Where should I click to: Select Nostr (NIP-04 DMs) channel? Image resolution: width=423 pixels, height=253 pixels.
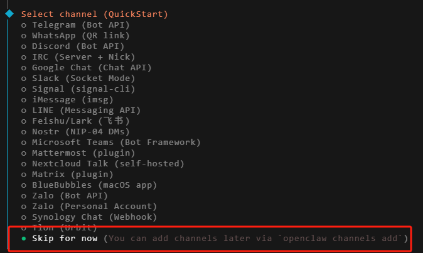coord(80,131)
